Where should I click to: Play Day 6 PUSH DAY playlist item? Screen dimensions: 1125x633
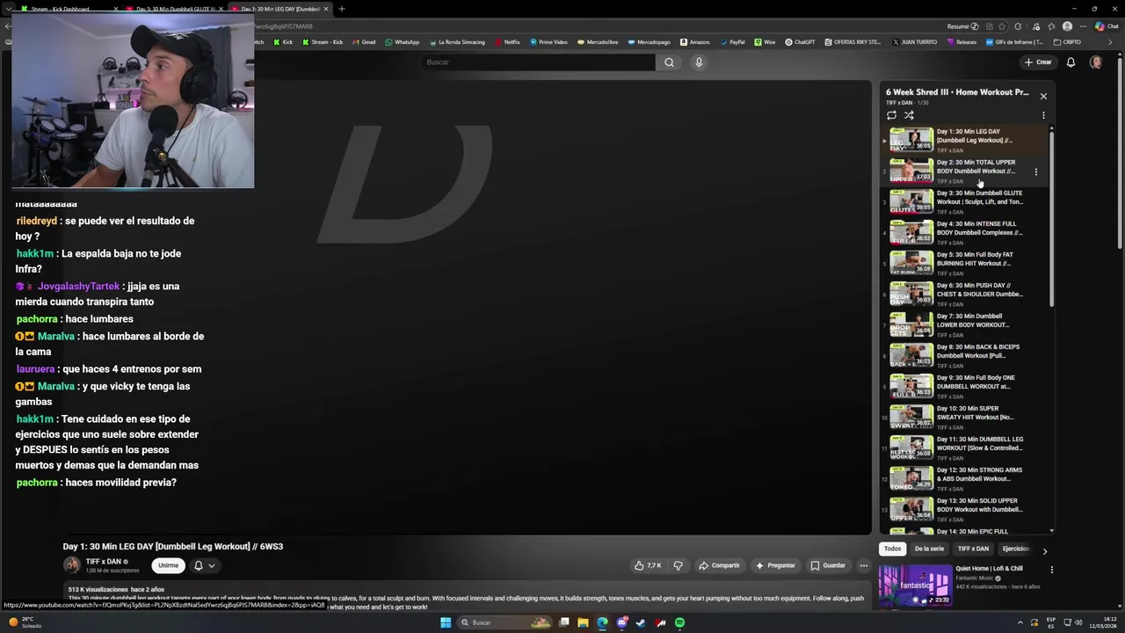click(965, 295)
